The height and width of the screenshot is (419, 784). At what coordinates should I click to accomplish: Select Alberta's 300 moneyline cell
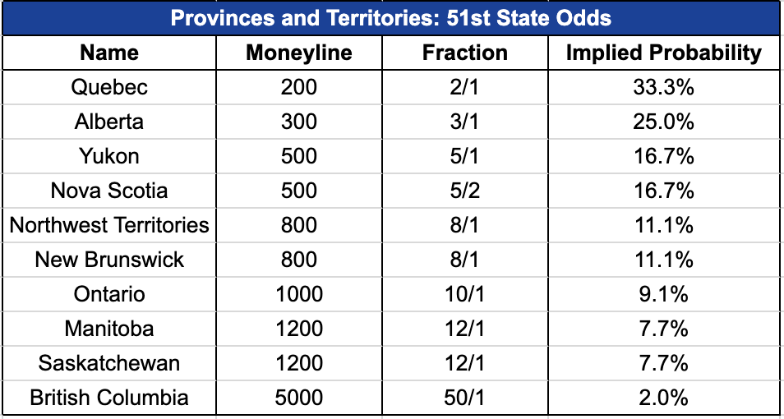pos(299,122)
